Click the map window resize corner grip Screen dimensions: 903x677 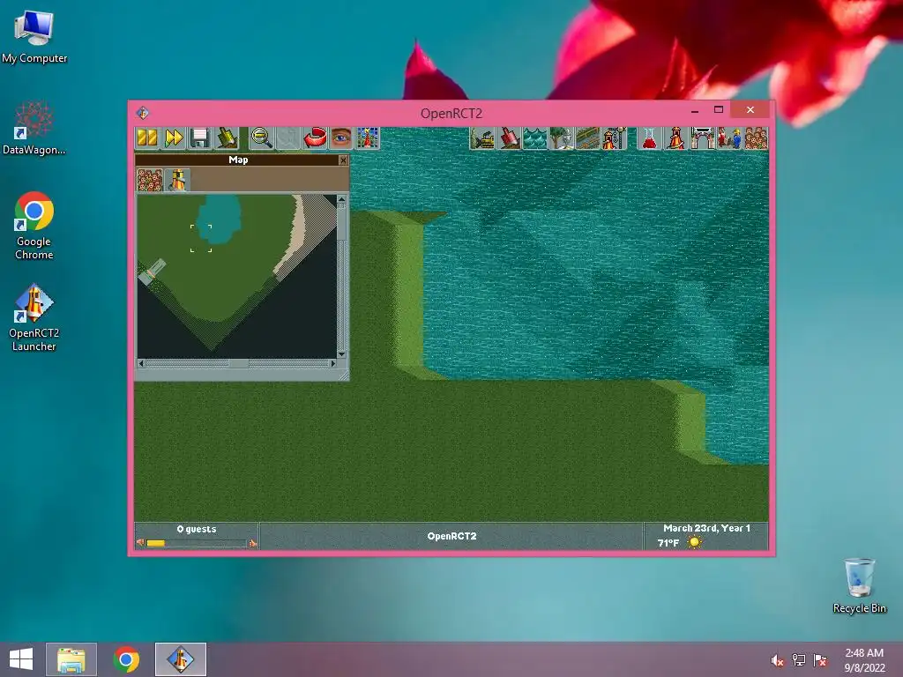click(x=344, y=376)
